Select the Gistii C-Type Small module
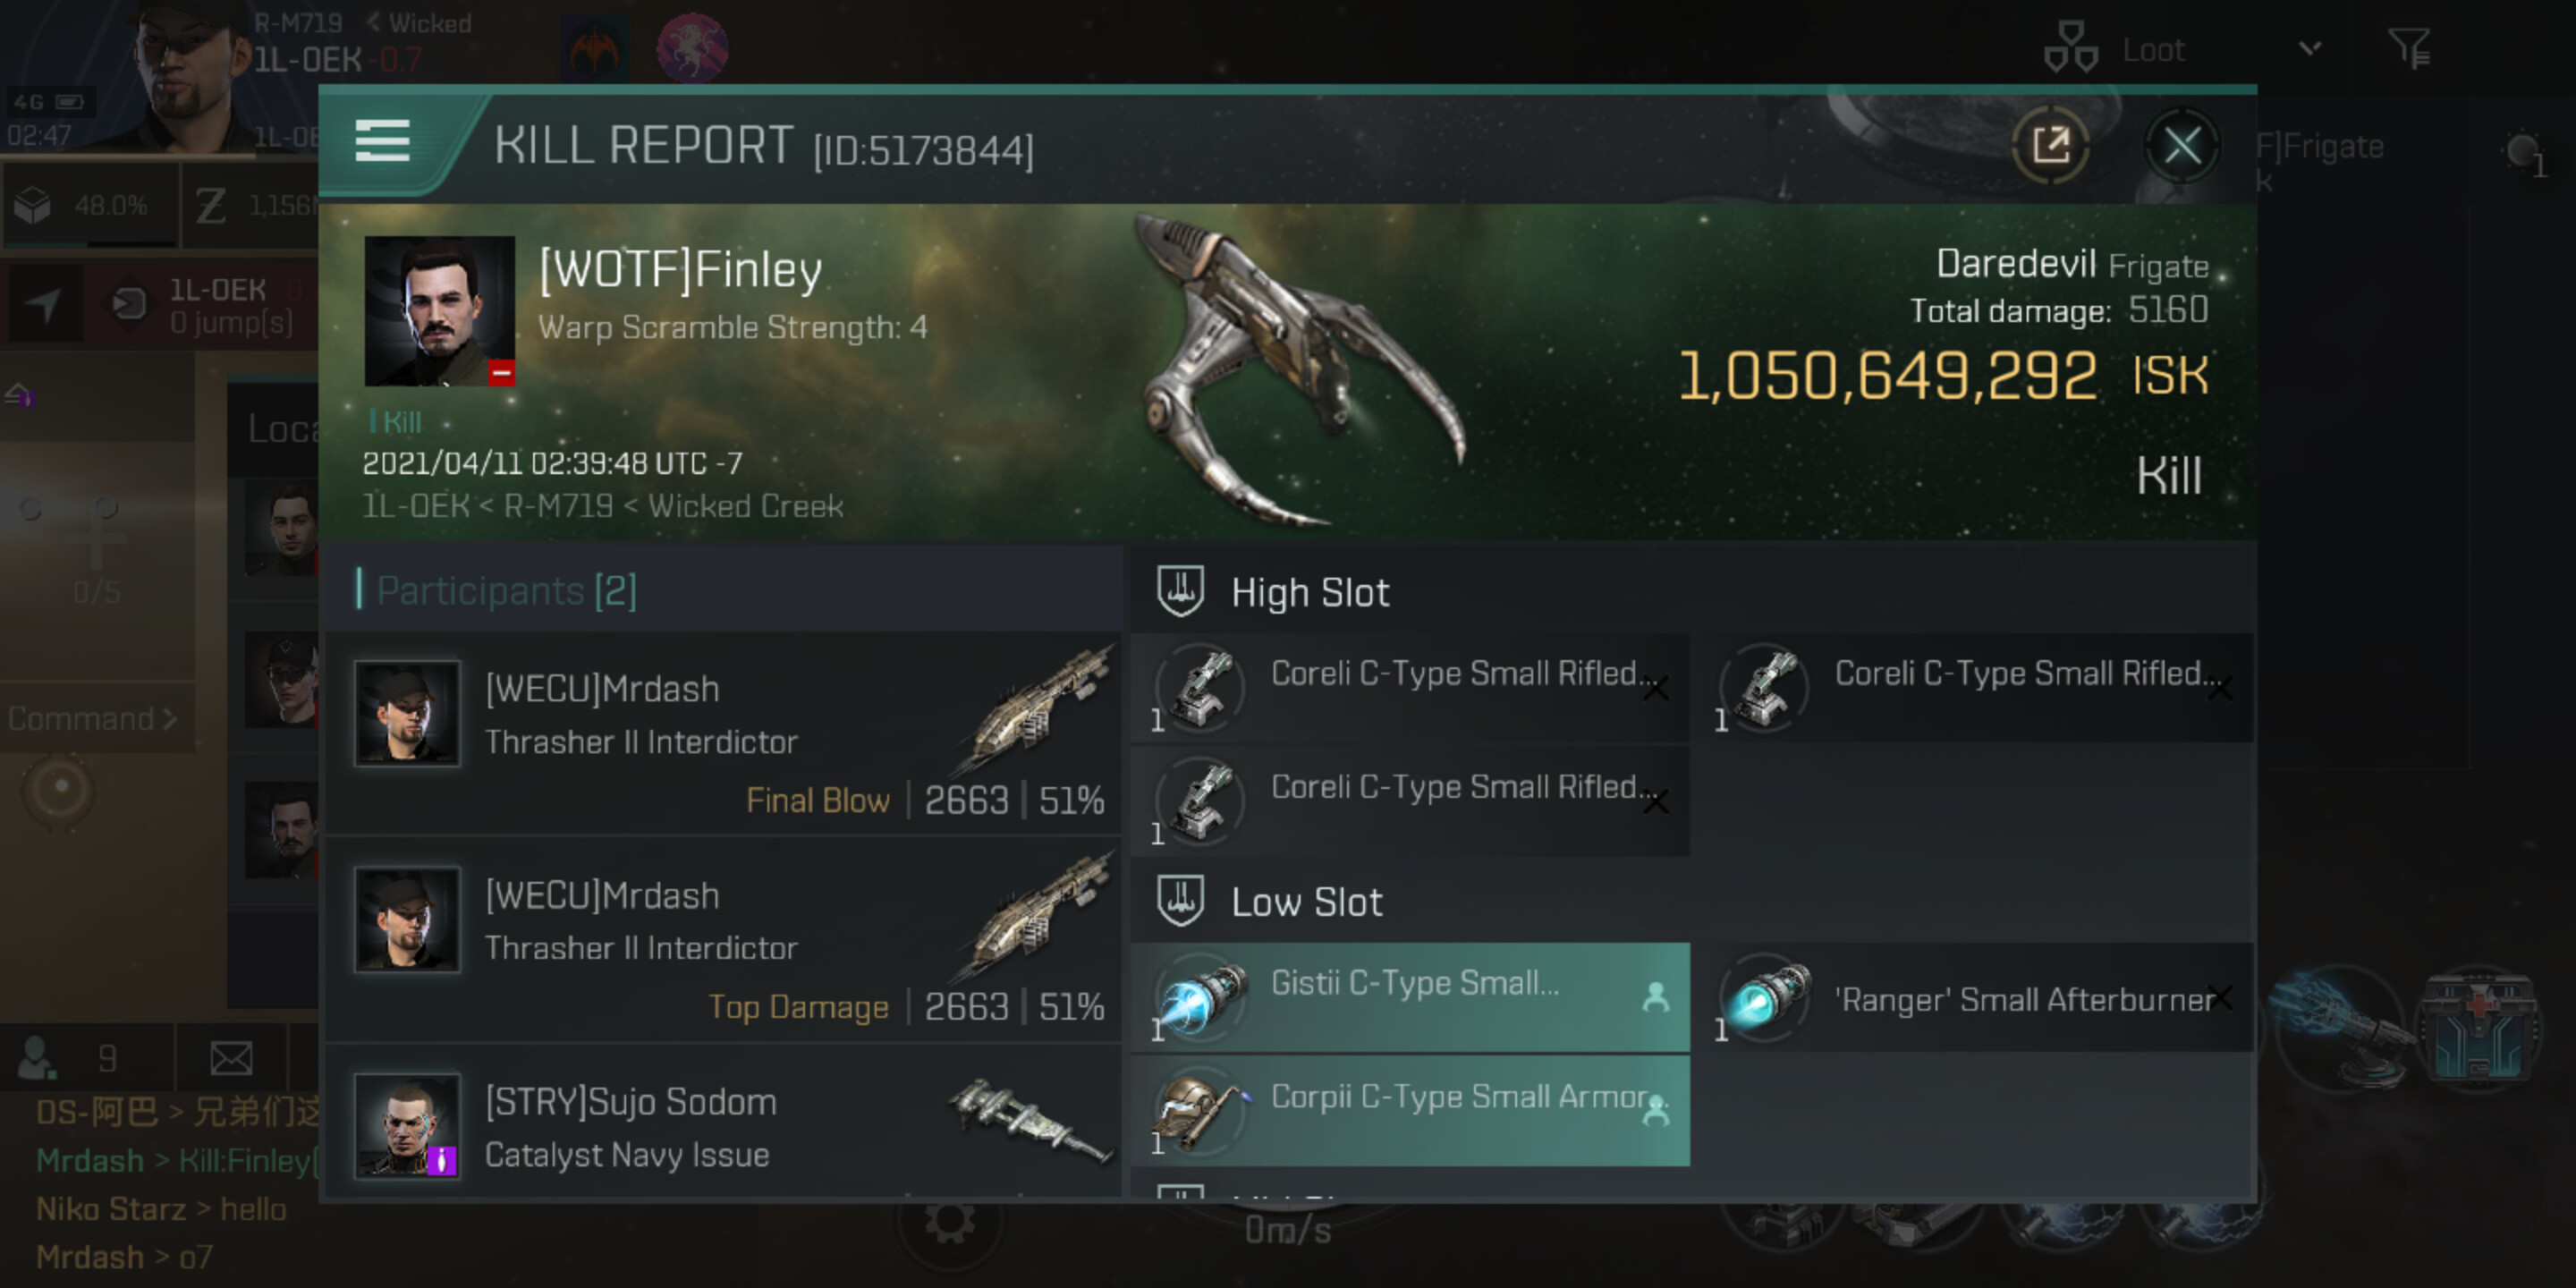Viewport: 2576px width, 1288px height. [1410, 997]
